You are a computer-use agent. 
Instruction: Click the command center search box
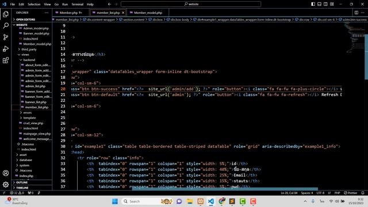tap(191, 4)
